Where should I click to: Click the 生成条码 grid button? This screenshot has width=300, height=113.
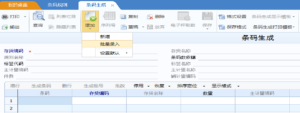(x=41, y=86)
